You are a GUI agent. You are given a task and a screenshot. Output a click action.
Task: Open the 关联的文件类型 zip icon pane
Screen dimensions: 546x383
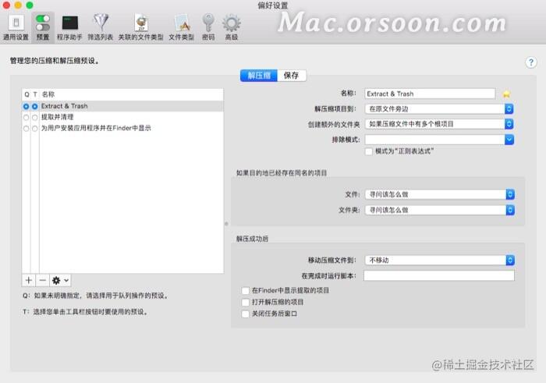point(140,28)
